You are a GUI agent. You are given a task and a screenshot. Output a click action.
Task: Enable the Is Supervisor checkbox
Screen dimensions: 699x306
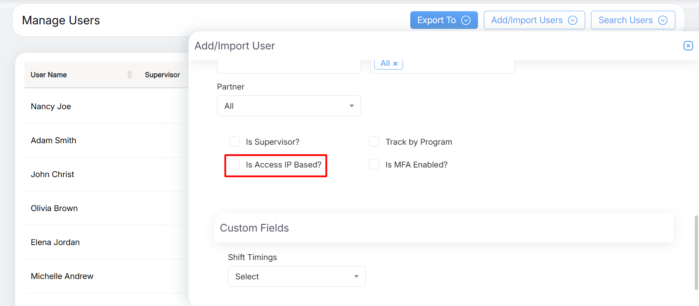235,142
